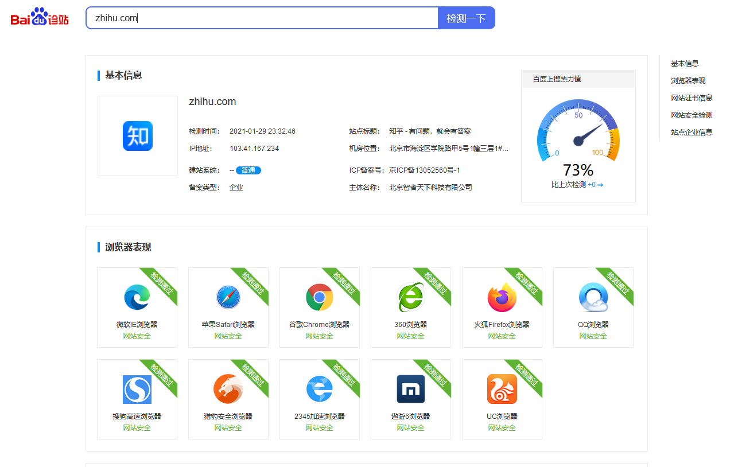Click 网站安全 under UC浏览器
This screenshot has height=467, width=738.
(502, 428)
